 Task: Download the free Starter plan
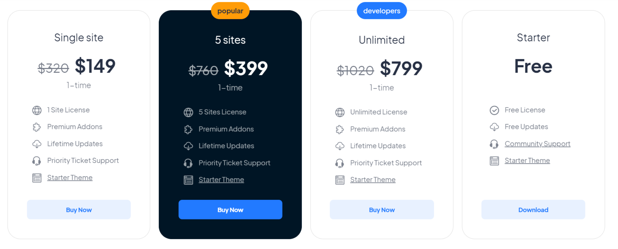pos(533,209)
